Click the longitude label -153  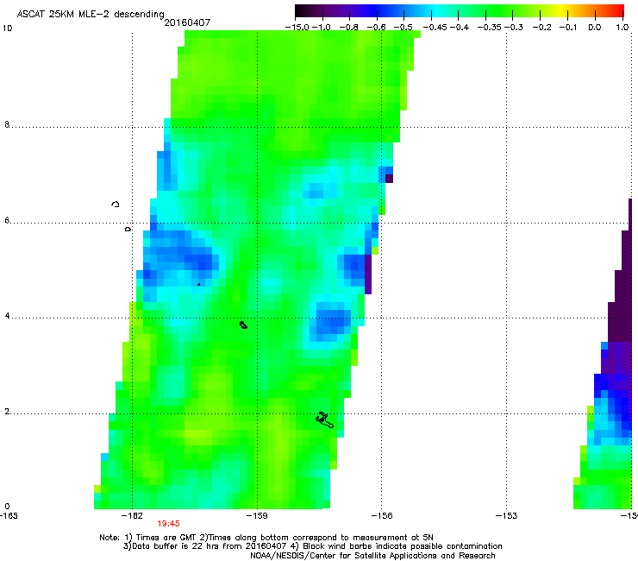[x=507, y=516]
